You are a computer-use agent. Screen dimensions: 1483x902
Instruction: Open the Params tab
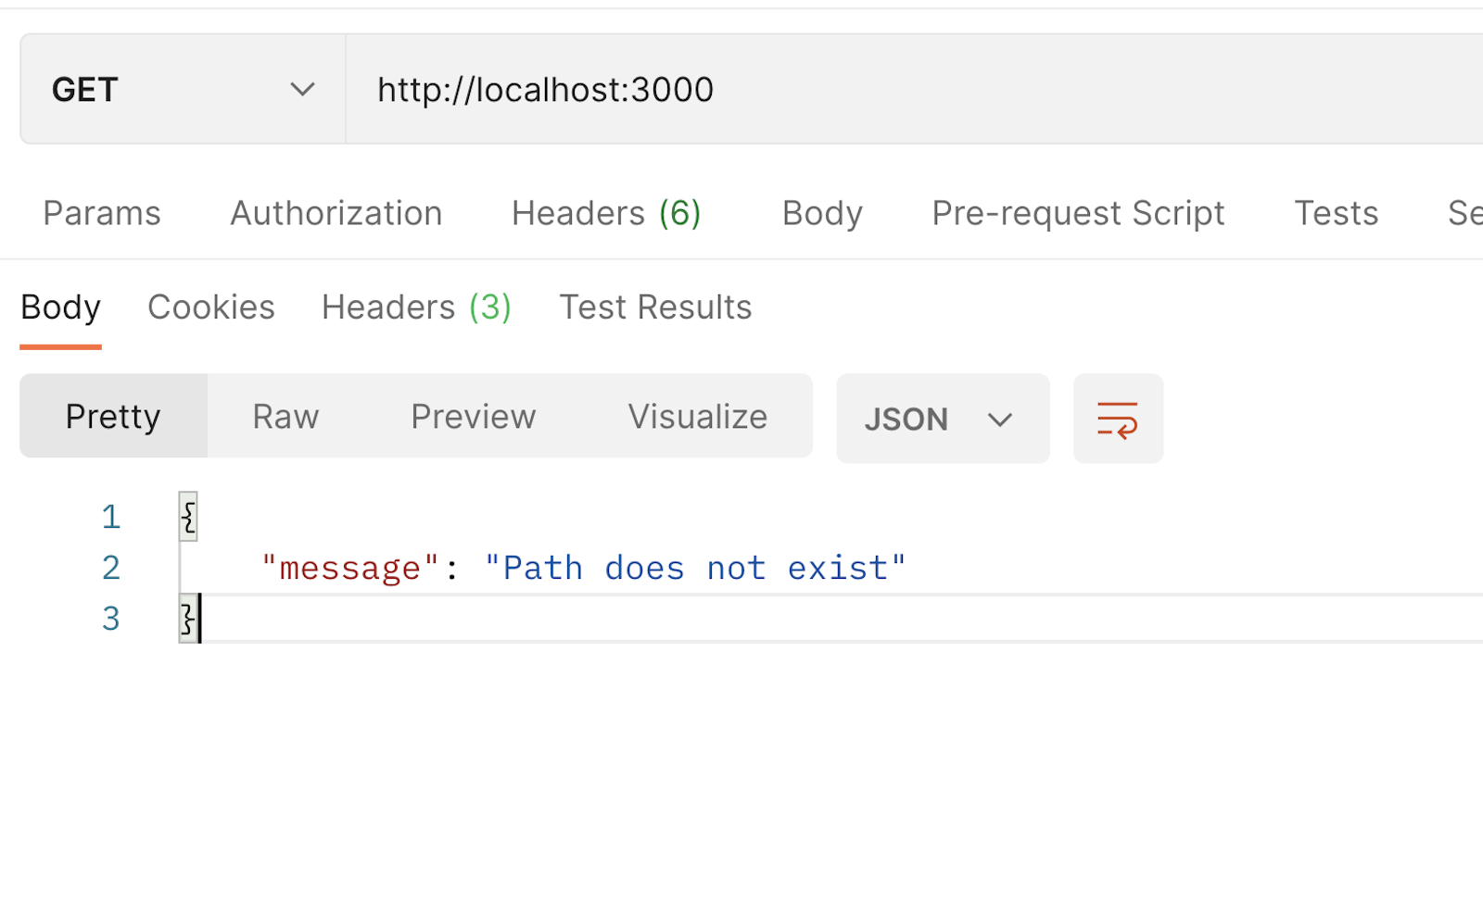101,212
